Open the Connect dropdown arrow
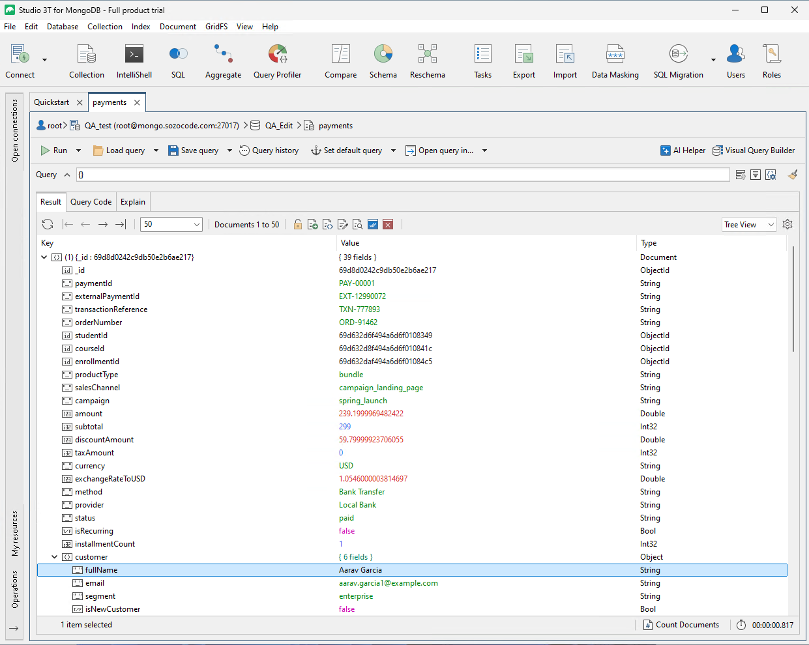The width and height of the screenshot is (809, 645). [44, 60]
